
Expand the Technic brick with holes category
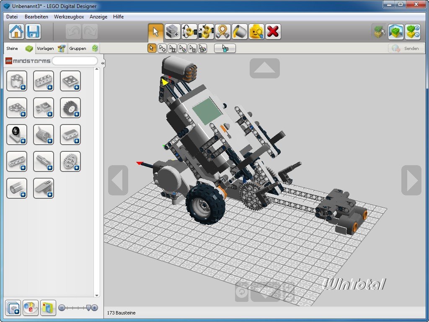click(x=44, y=81)
